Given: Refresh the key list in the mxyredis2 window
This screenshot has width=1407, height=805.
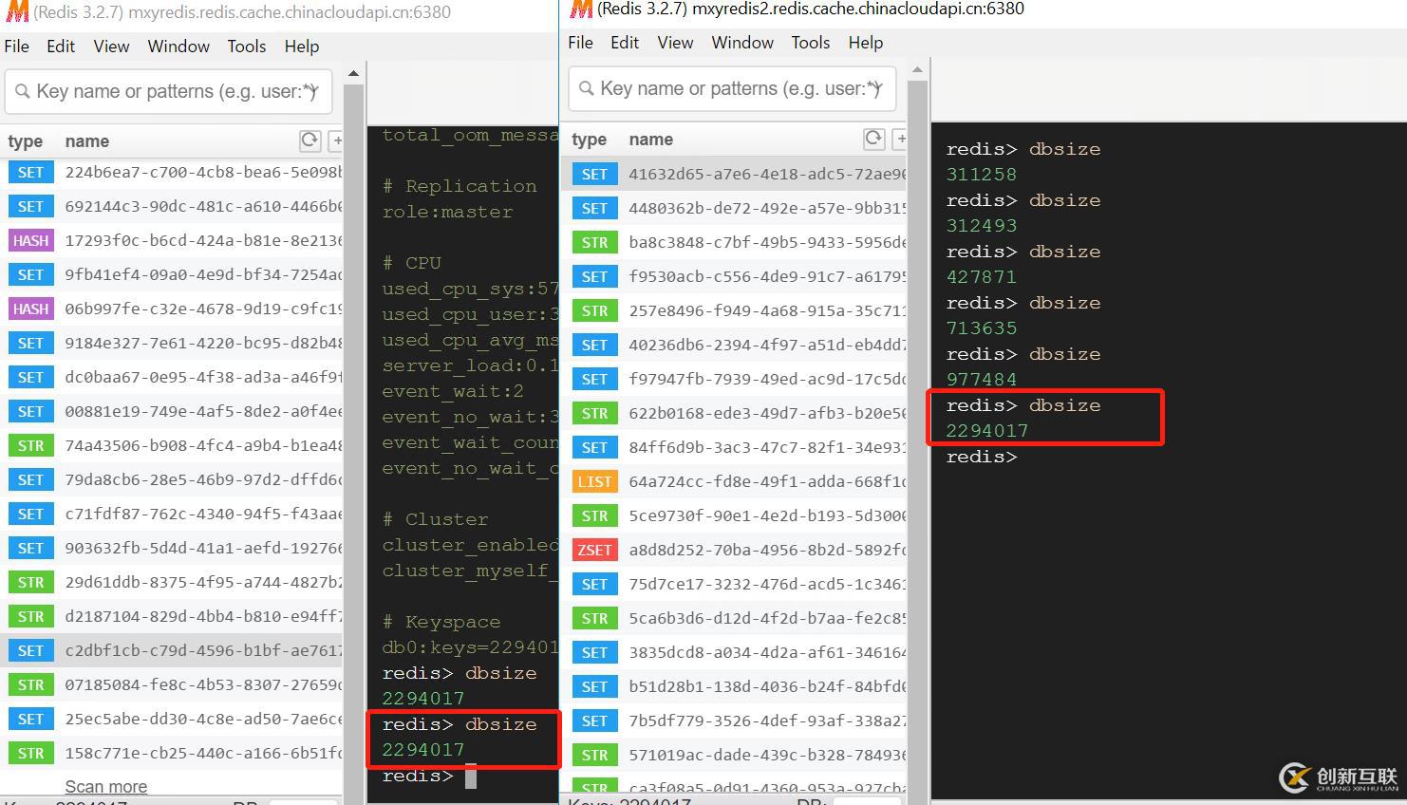Looking at the screenshot, I should click(x=873, y=139).
